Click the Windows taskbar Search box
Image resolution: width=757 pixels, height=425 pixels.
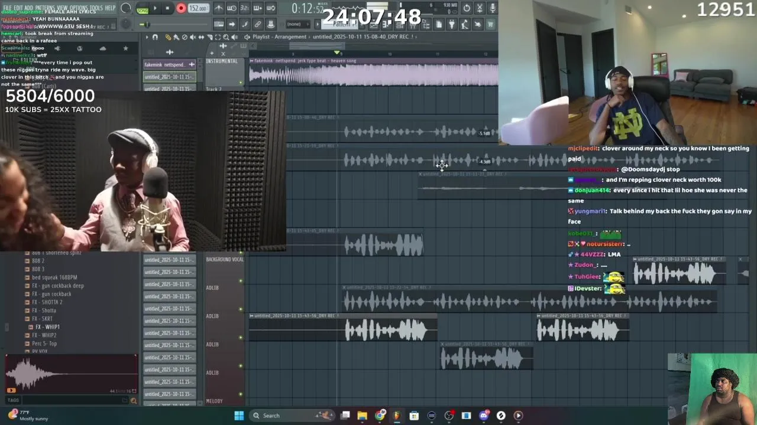293,416
